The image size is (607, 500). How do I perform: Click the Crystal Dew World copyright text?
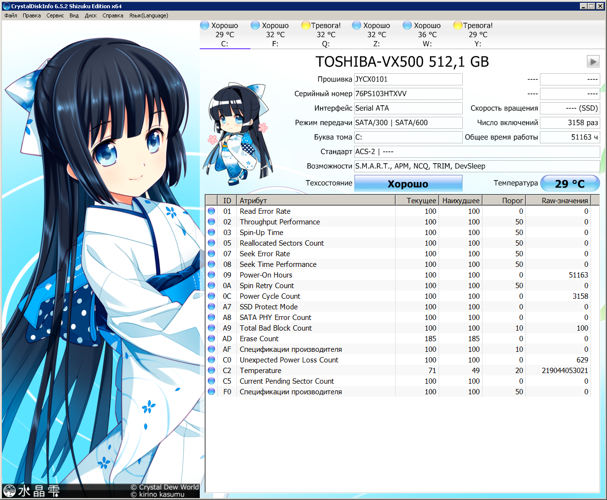(x=165, y=487)
